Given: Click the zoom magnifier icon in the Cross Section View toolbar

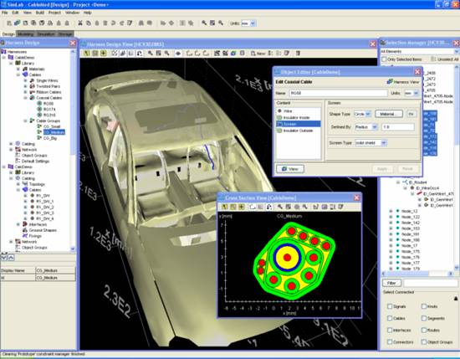Looking at the screenshot, I should point(280,207).
